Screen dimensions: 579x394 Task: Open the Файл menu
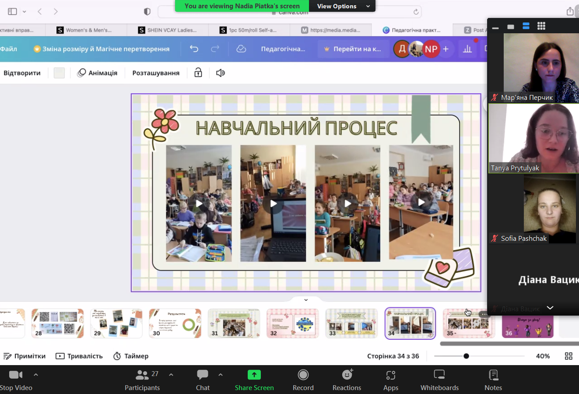[x=9, y=49]
